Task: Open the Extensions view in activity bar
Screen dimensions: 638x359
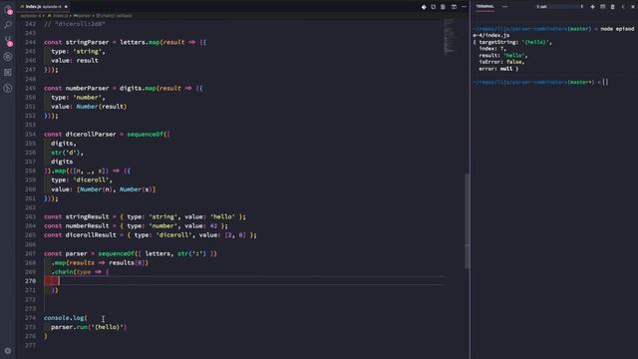Action: 8,72
